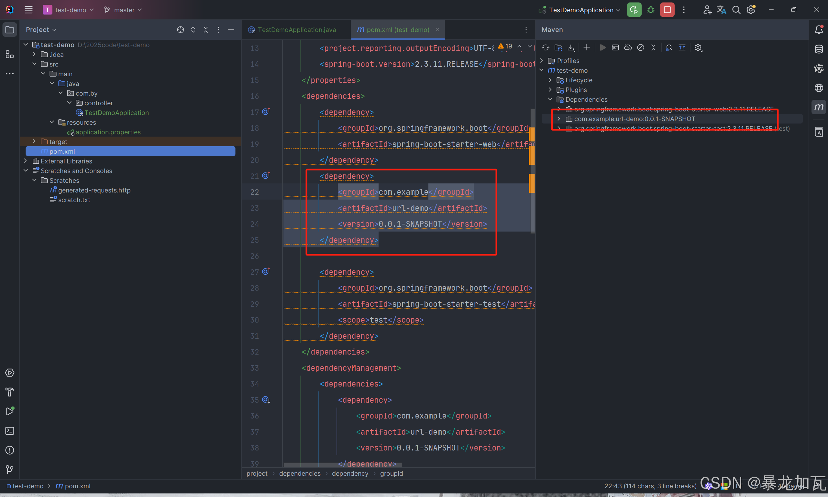The image size is (828, 497).
Task: Switch to TestDemoApplication.java tab
Action: click(297, 30)
